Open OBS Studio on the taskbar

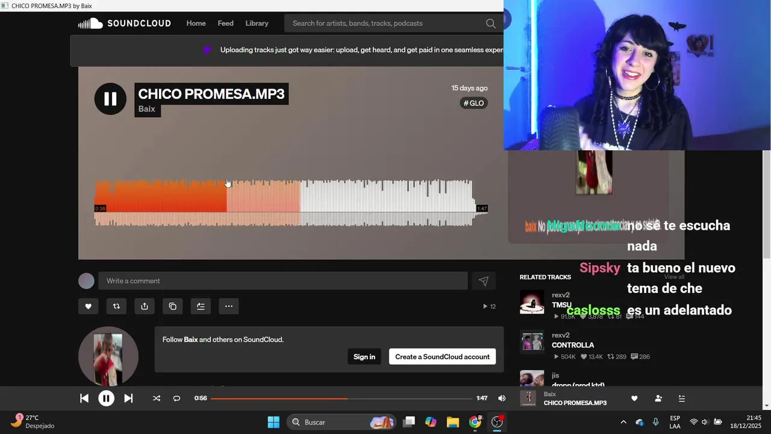[x=498, y=422]
